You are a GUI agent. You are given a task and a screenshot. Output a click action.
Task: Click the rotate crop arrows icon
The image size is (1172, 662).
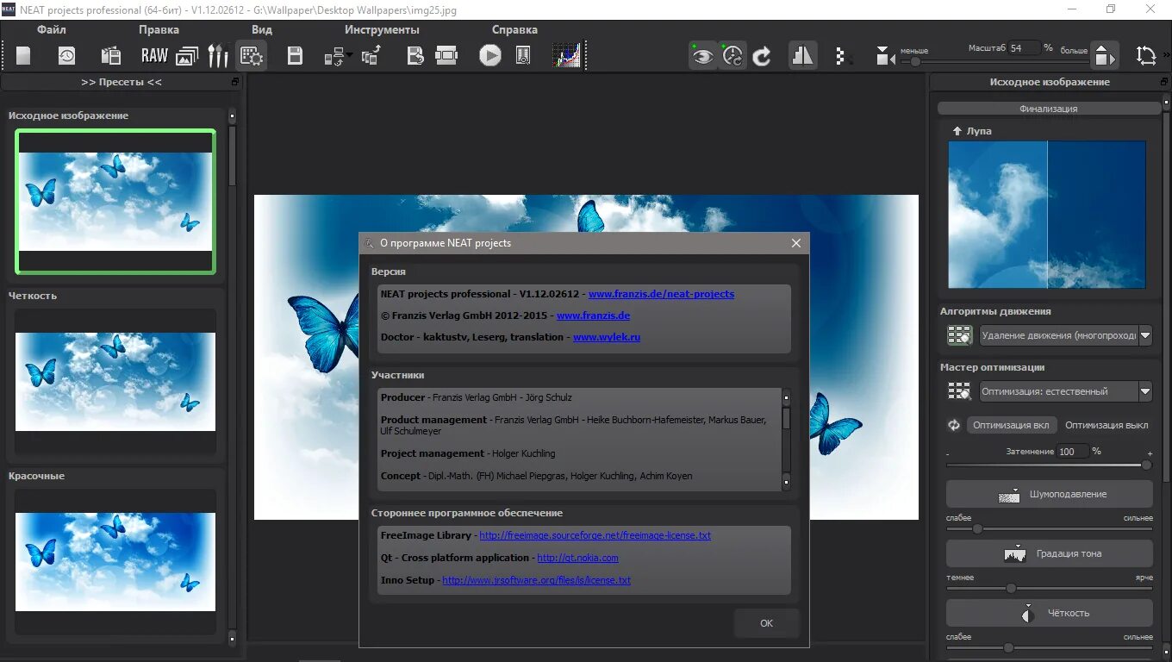click(1145, 56)
